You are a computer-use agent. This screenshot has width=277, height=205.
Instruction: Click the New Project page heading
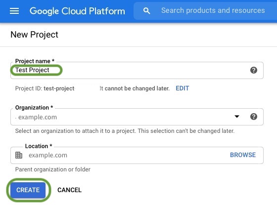click(34, 35)
